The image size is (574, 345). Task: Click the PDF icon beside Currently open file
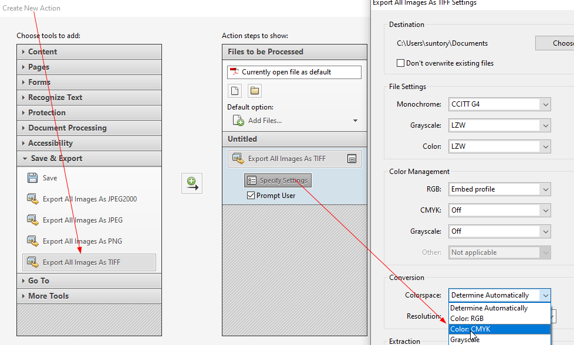click(x=234, y=71)
